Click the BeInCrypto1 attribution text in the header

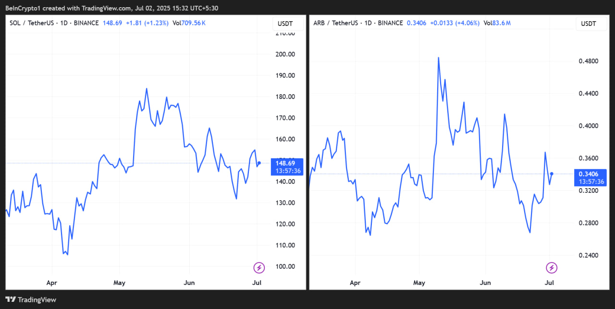[19, 8]
